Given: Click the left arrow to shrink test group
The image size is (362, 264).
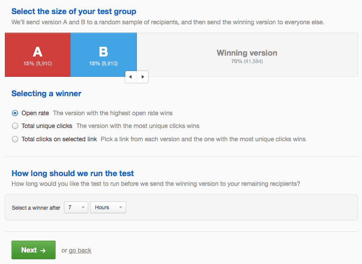Looking at the screenshot, I should pos(131,76).
